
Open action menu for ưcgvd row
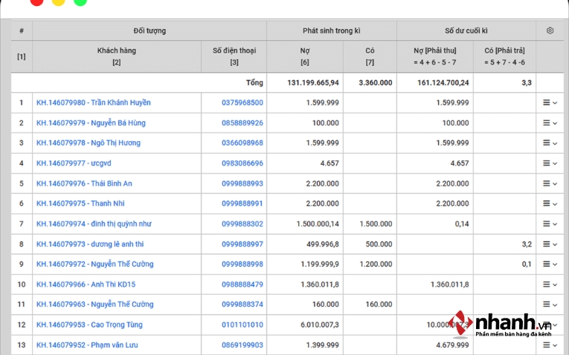coord(549,163)
